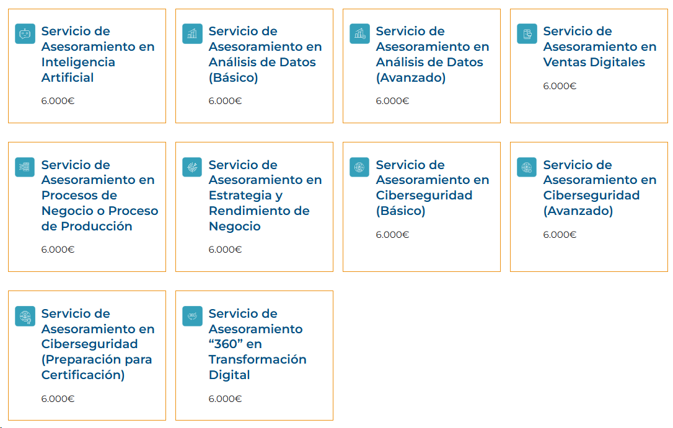Image resolution: width=673 pixels, height=428 pixels.
Task: Open Asesoramiento en Análisis de Datos (Básico) title
Action: (265, 55)
